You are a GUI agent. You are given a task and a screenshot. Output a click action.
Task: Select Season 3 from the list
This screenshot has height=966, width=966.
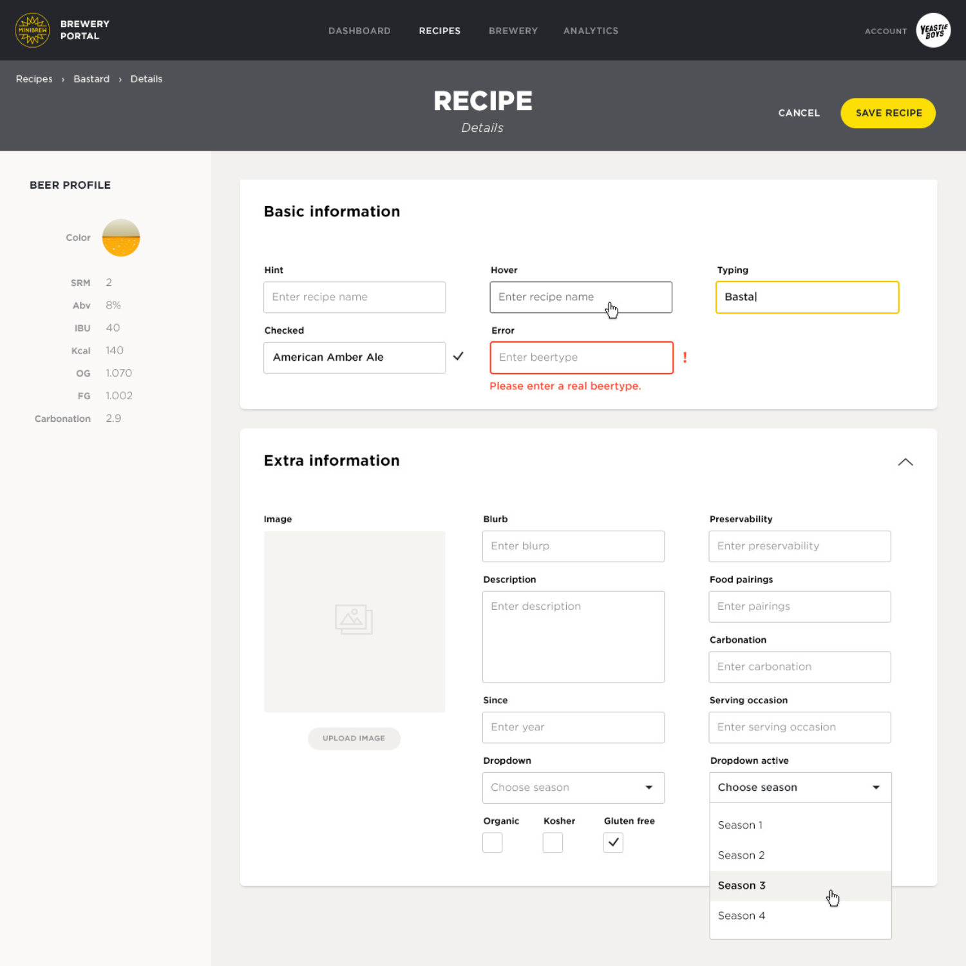(x=742, y=885)
